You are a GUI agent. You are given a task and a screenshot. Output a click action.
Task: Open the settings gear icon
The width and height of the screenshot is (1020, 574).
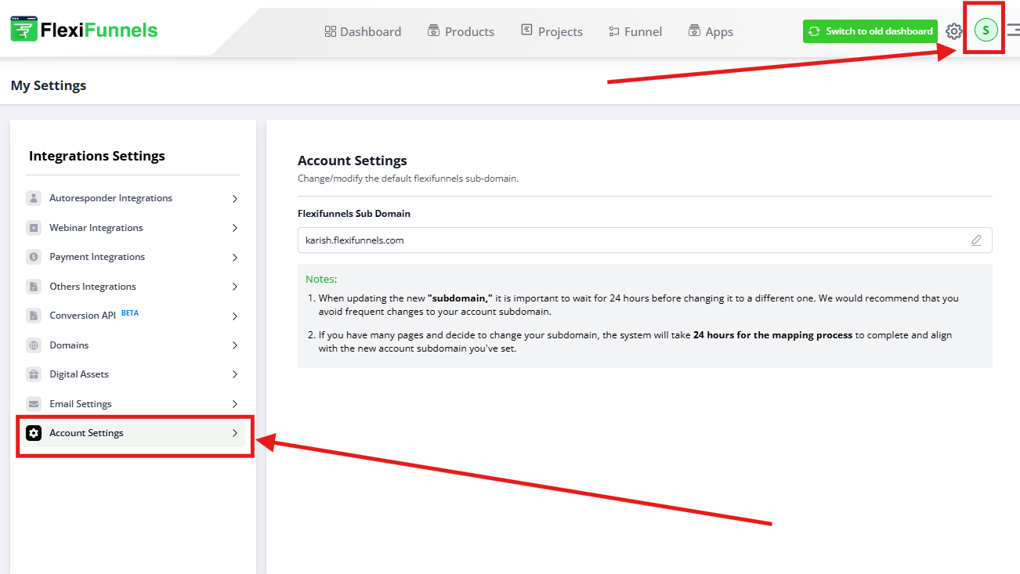(x=953, y=31)
